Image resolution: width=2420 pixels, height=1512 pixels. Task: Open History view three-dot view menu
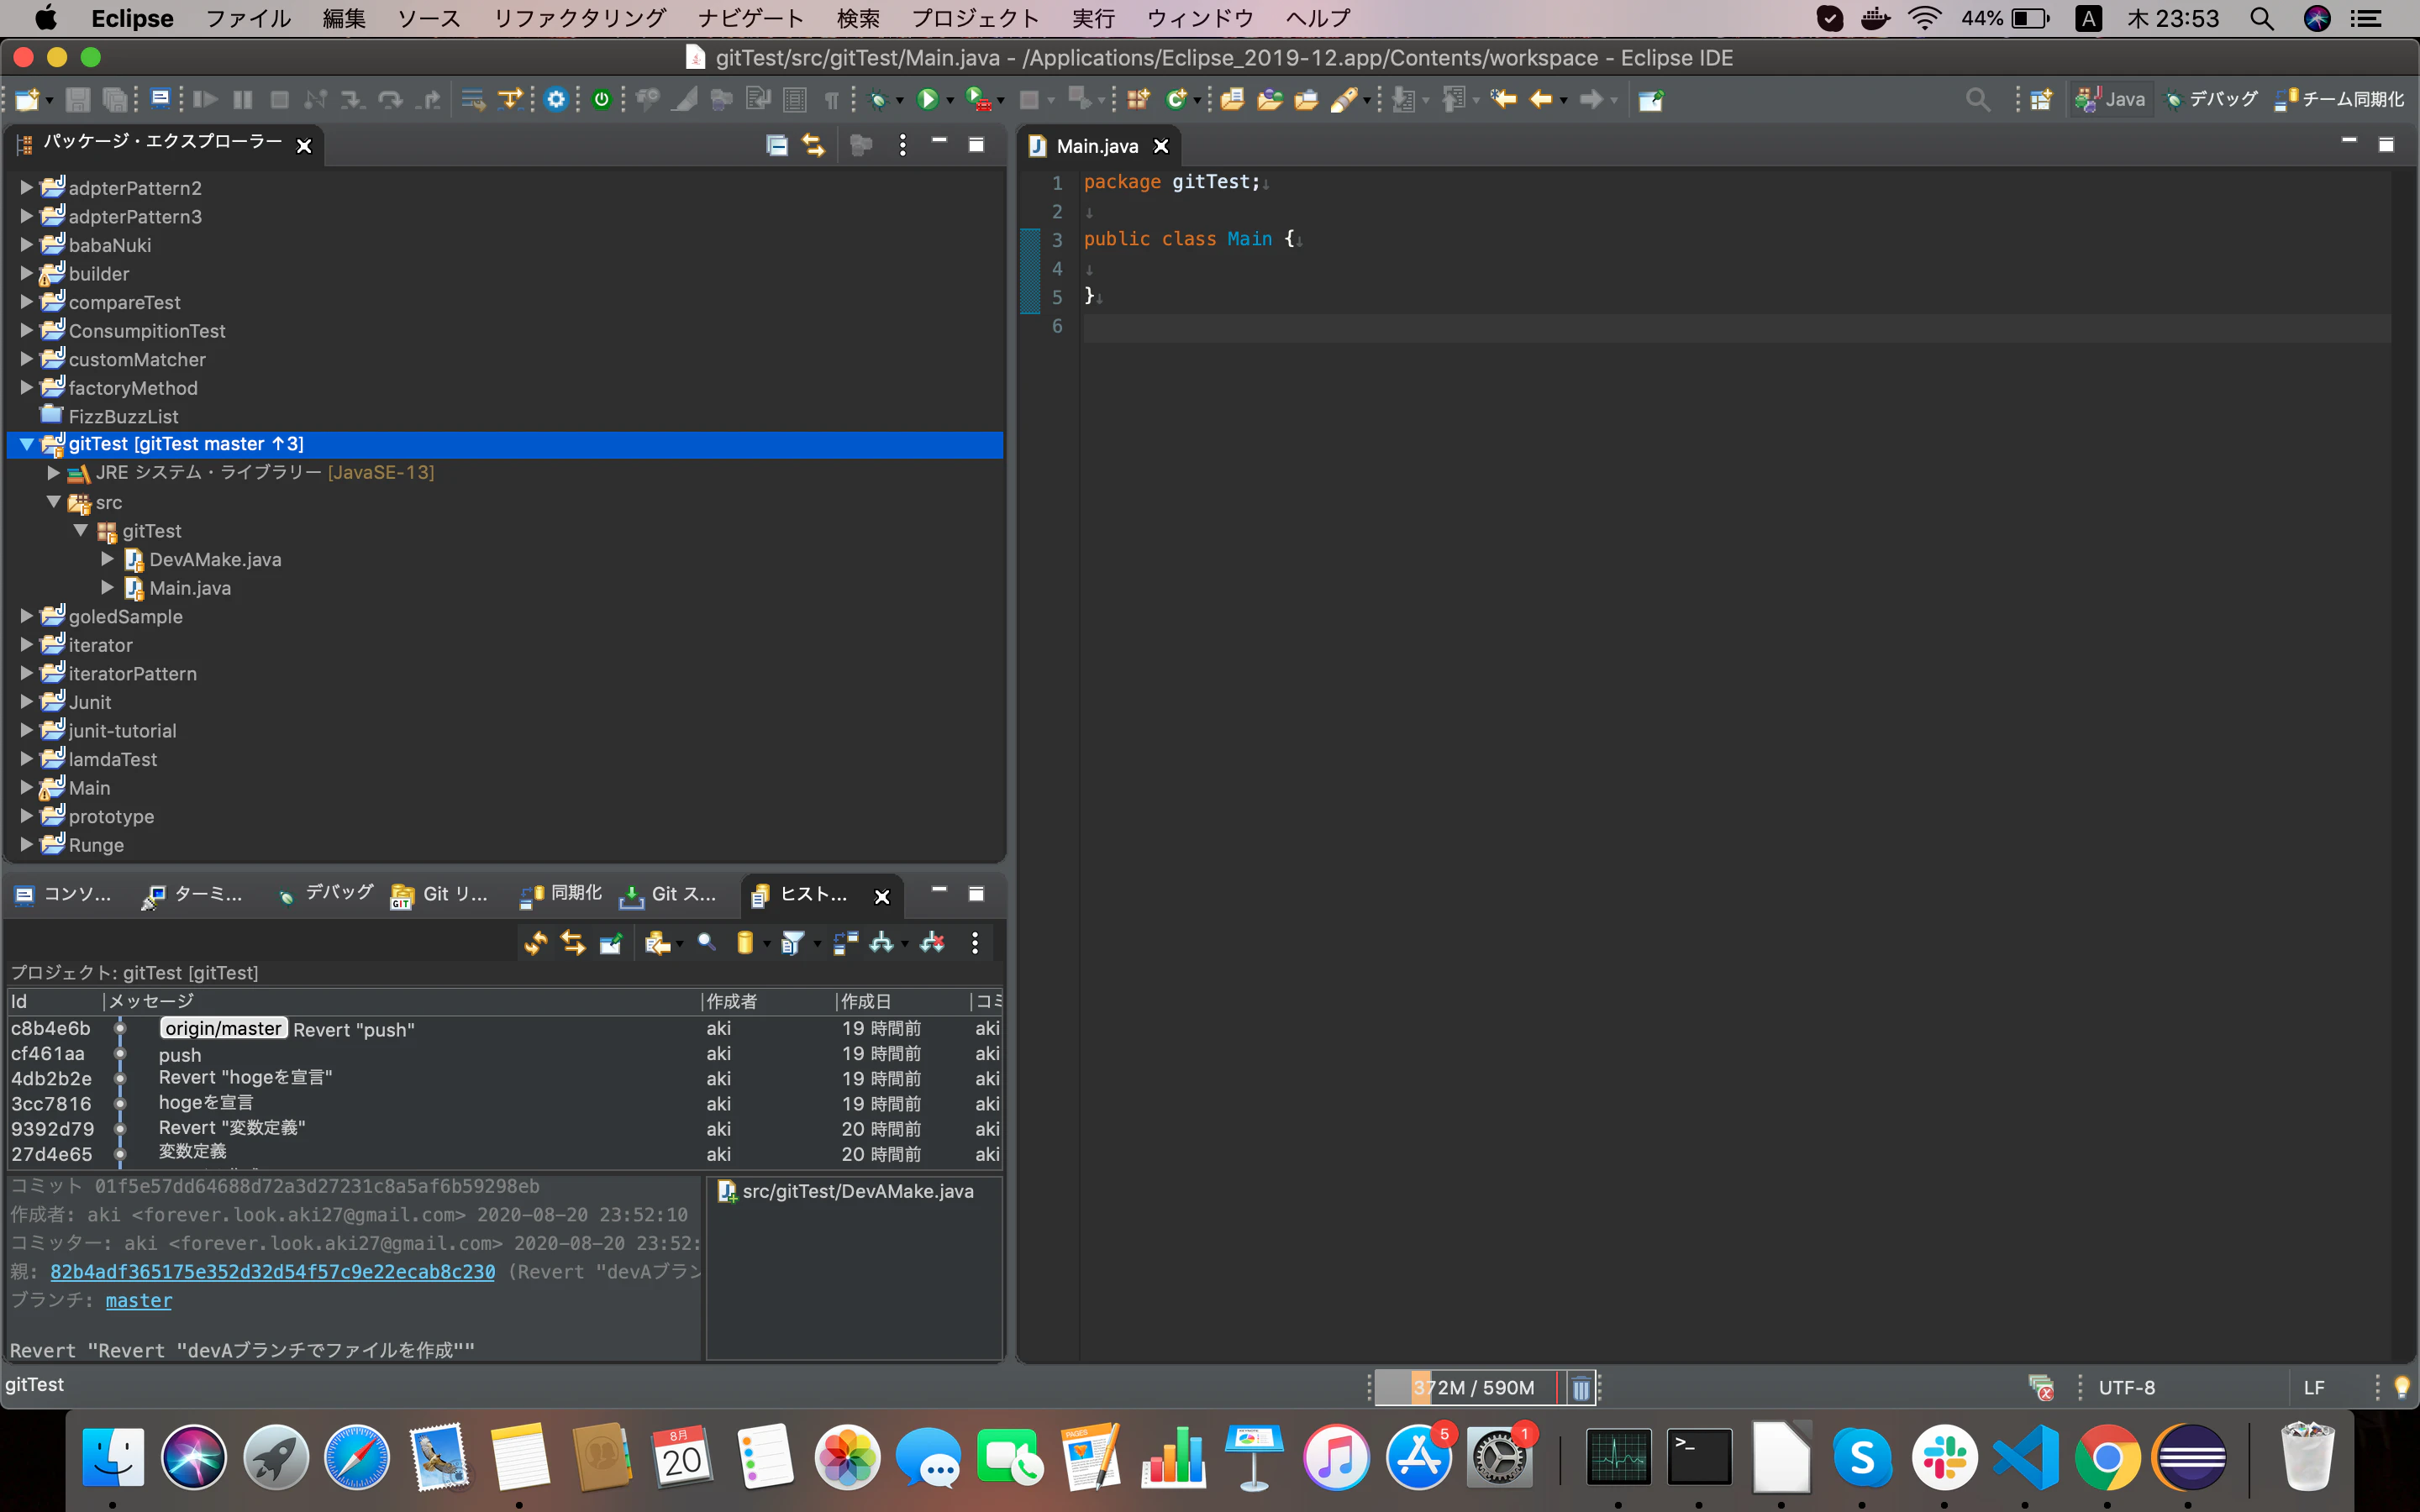(x=975, y=942)
